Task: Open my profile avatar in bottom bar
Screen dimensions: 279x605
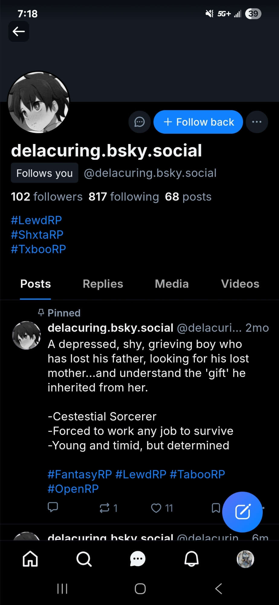Action: coord(245,559)
